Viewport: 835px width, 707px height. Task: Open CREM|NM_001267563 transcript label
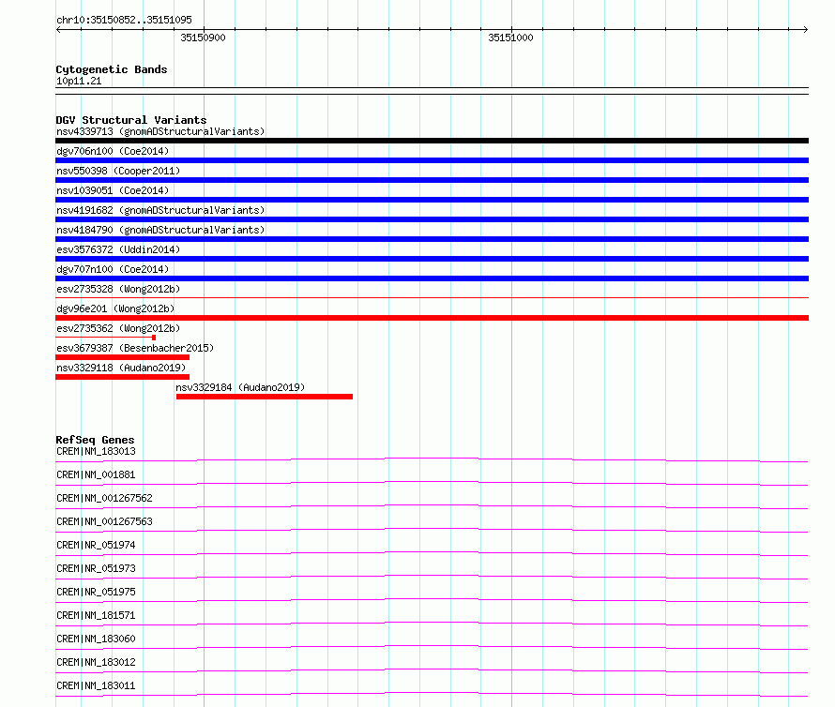(x=104, y=521)
